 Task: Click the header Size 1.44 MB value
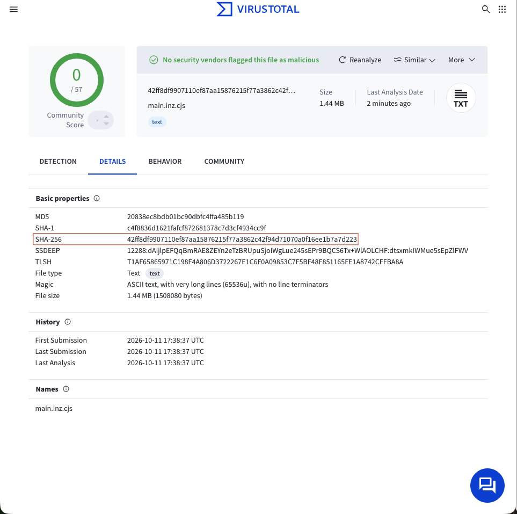click(x=332, y=103)
